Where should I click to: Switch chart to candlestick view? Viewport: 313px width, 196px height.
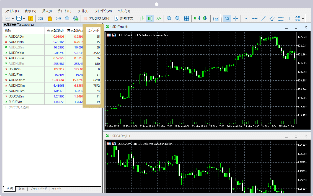(150, 18)
